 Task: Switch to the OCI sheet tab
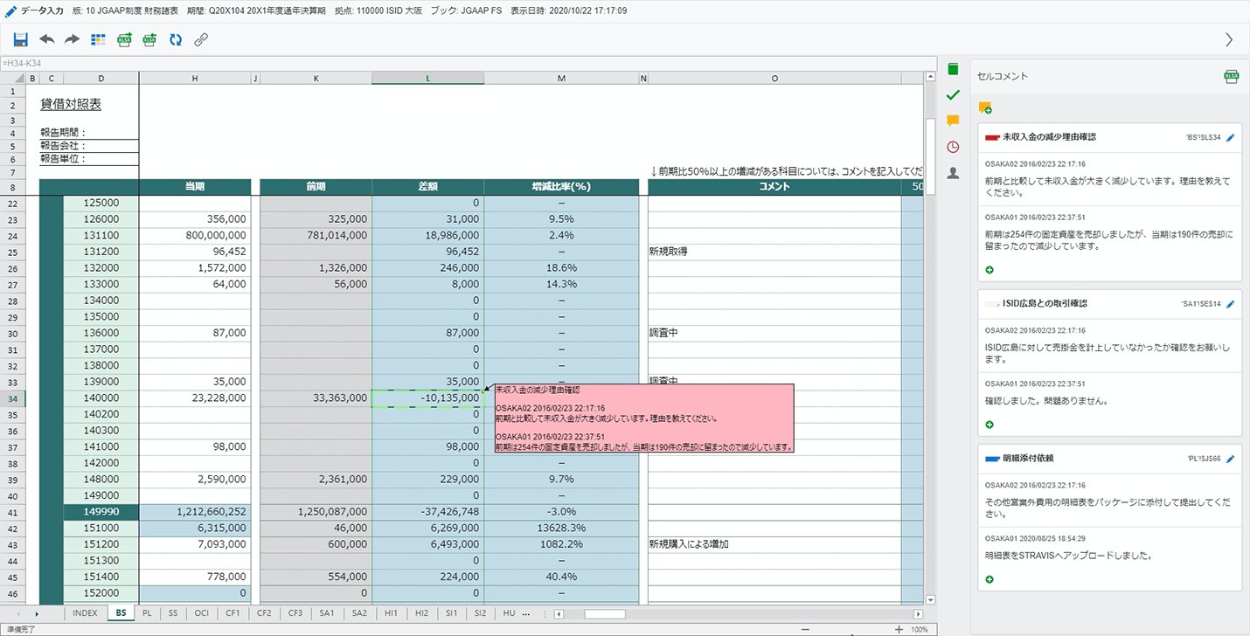201,613
